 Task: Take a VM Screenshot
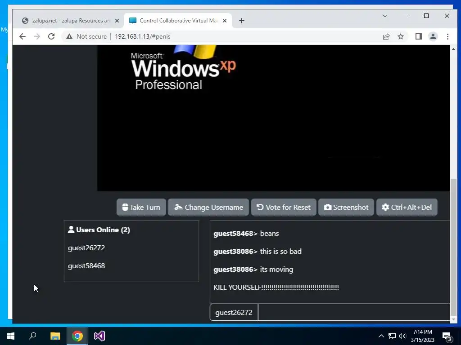pos(346,207)
